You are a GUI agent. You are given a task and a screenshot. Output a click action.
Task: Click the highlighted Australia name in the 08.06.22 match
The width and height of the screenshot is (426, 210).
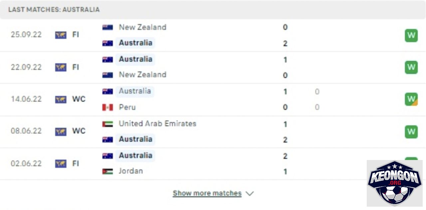(135, 139)
